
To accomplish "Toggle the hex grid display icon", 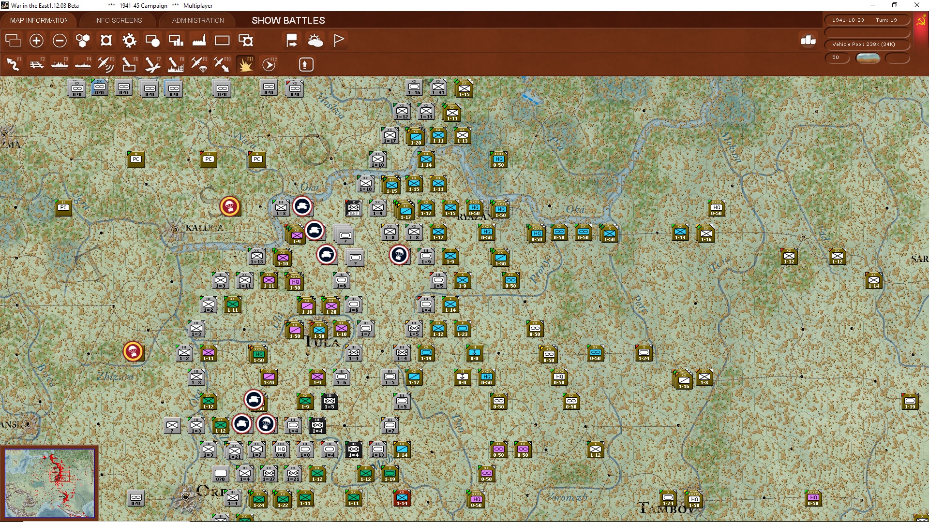I will tap(83, 41).
